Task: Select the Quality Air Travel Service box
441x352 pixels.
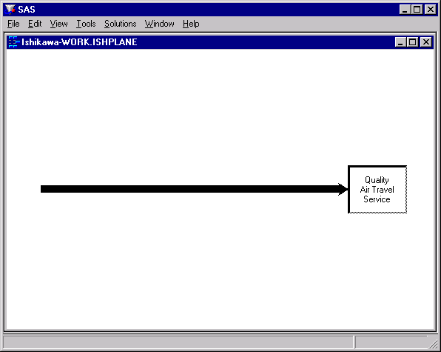Action: [377, 190]
